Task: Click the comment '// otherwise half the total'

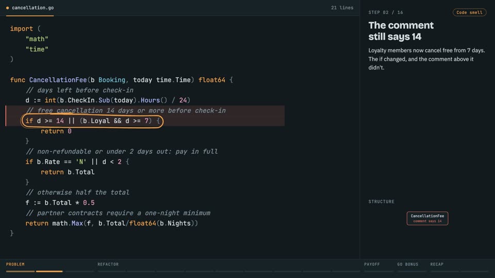Action: point(77,193)
